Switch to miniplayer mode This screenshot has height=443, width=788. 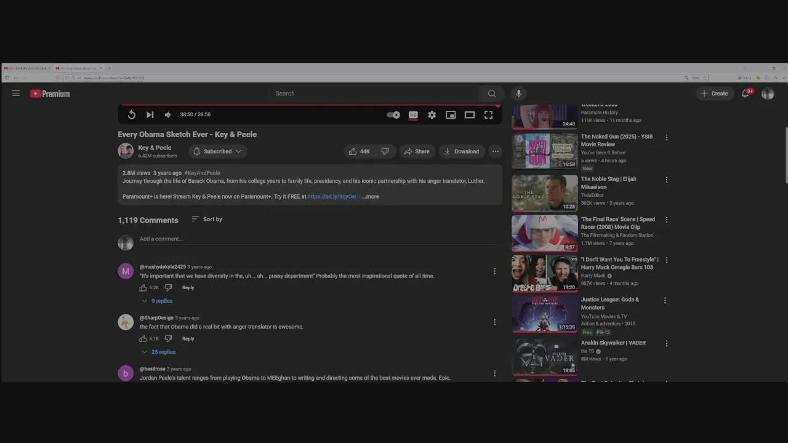(x=451, y=115)
